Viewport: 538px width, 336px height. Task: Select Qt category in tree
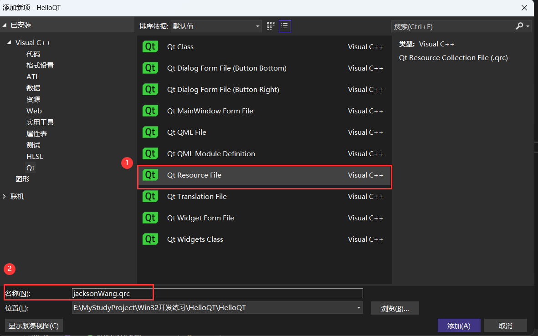31,168
